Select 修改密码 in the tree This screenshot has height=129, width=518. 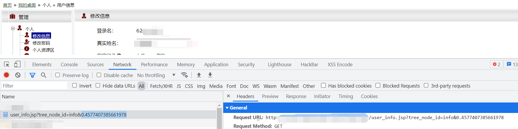(41, 43)
